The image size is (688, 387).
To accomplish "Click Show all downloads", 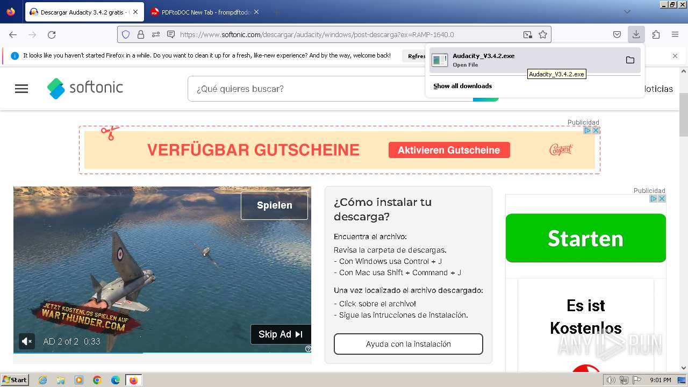I will pyautogui.click(x=463, y=86).
